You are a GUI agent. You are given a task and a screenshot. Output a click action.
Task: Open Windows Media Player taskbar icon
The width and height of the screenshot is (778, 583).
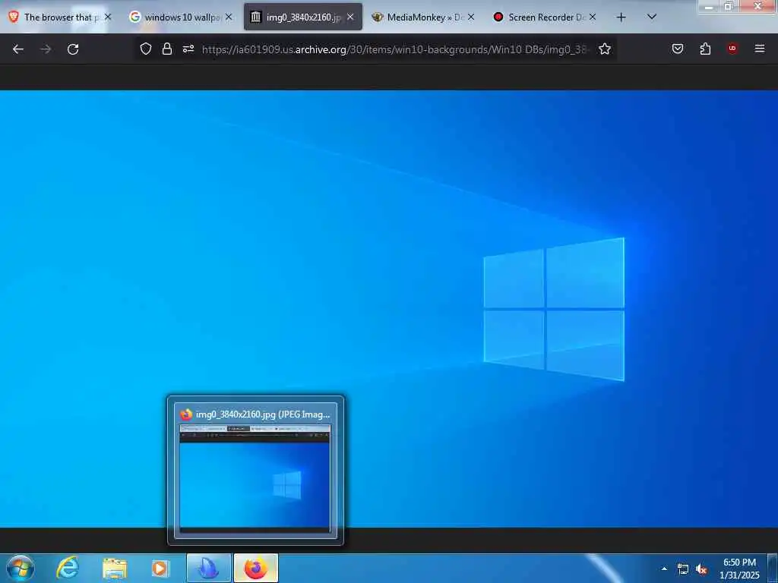click(x=160, y=569)
